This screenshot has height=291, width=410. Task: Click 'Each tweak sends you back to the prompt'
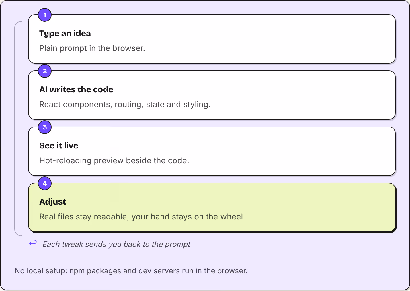[x=116, y=244]
